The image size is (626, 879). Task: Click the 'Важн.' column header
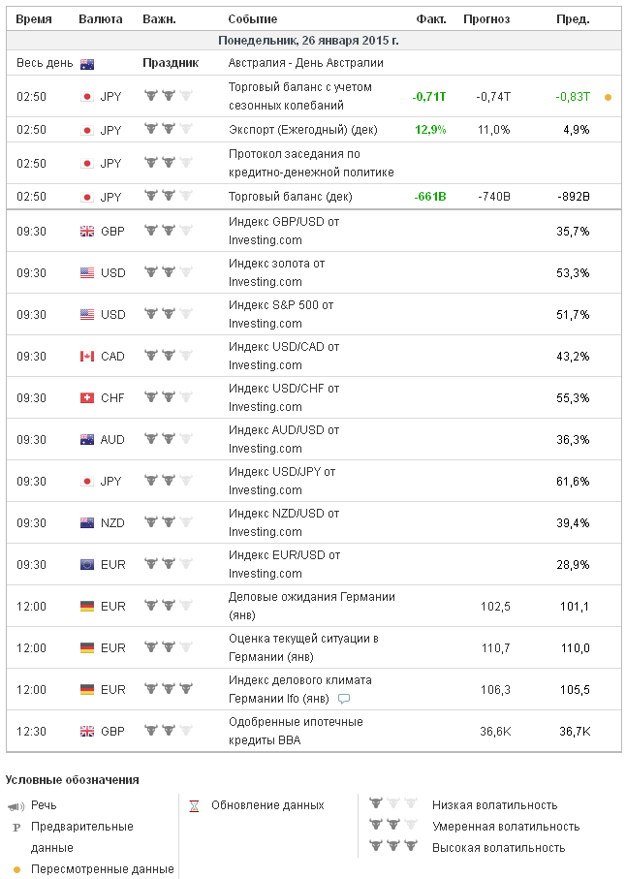coord(158,19)
